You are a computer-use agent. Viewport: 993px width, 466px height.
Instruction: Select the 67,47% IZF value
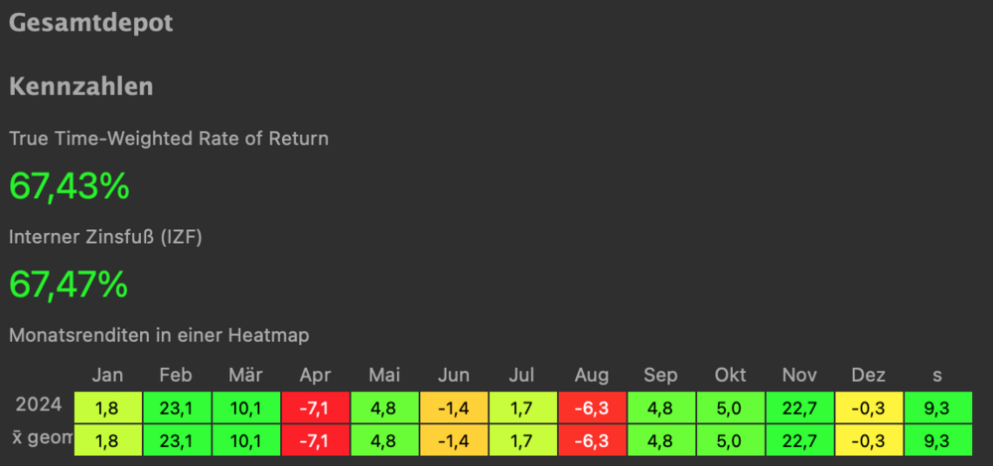(x=70, y=285)
